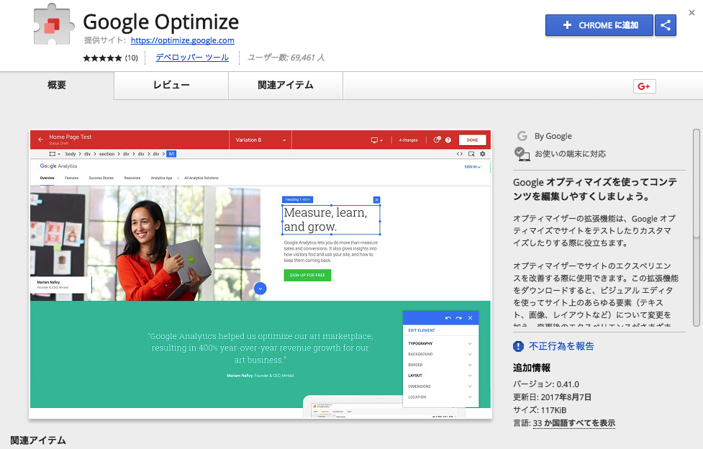The width and height of the screenshot is (703, 449).
Task: Open the optimize.google.com link
Action: (183, 40)
